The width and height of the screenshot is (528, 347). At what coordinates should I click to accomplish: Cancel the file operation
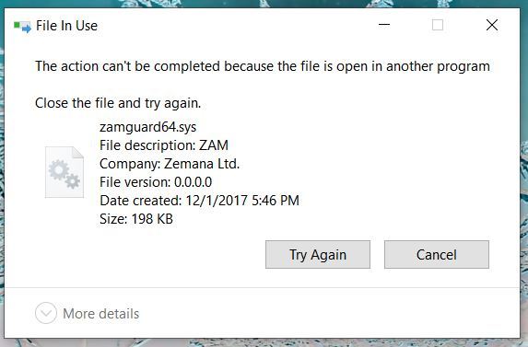[437, 255]
